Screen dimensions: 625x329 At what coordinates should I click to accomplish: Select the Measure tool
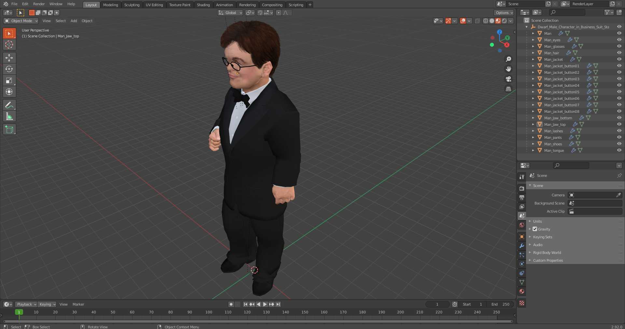[x=9, y=116]
